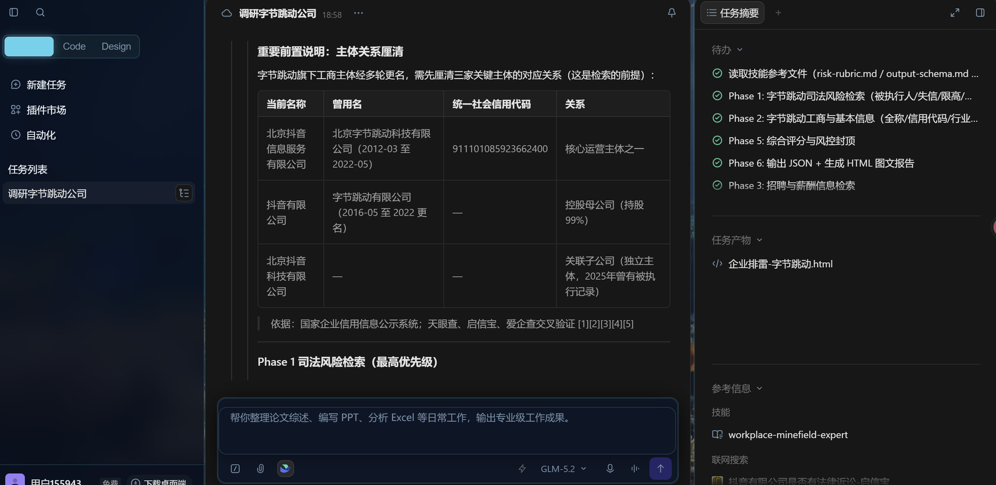
Task: Select the 任务摘要 tab
Action: 732,13
